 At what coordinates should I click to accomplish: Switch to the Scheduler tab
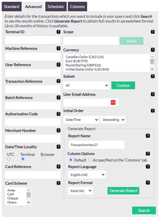click(x=56, y=7)
